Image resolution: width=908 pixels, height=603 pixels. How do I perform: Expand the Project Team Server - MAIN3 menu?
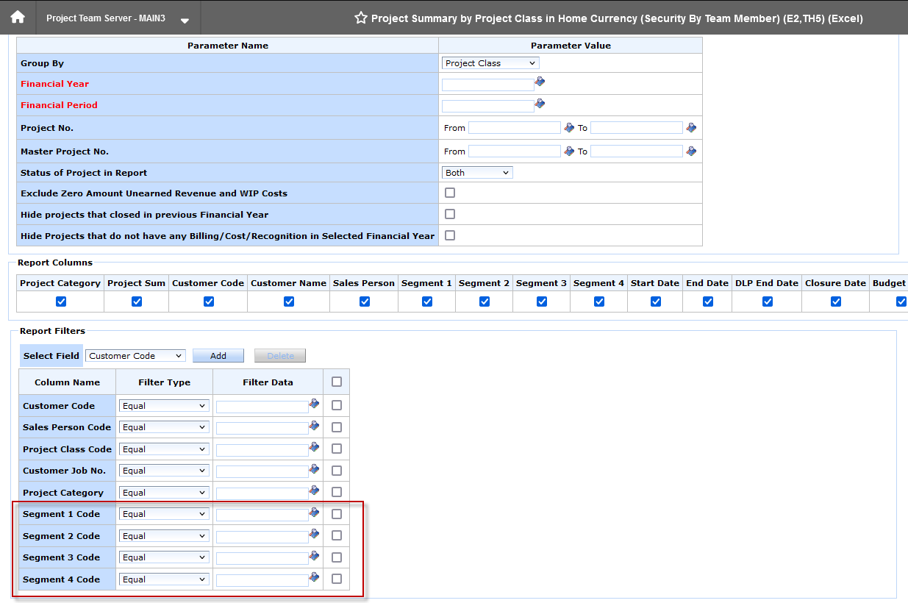pos(185,19)
